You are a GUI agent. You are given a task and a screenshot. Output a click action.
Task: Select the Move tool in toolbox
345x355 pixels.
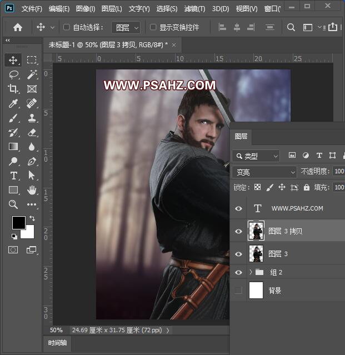pos(13,60)
